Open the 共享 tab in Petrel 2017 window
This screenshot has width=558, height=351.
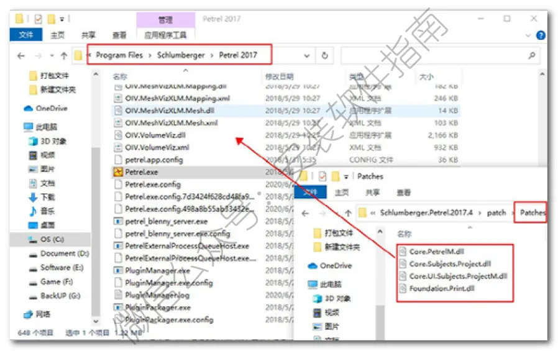pos(88,35)
